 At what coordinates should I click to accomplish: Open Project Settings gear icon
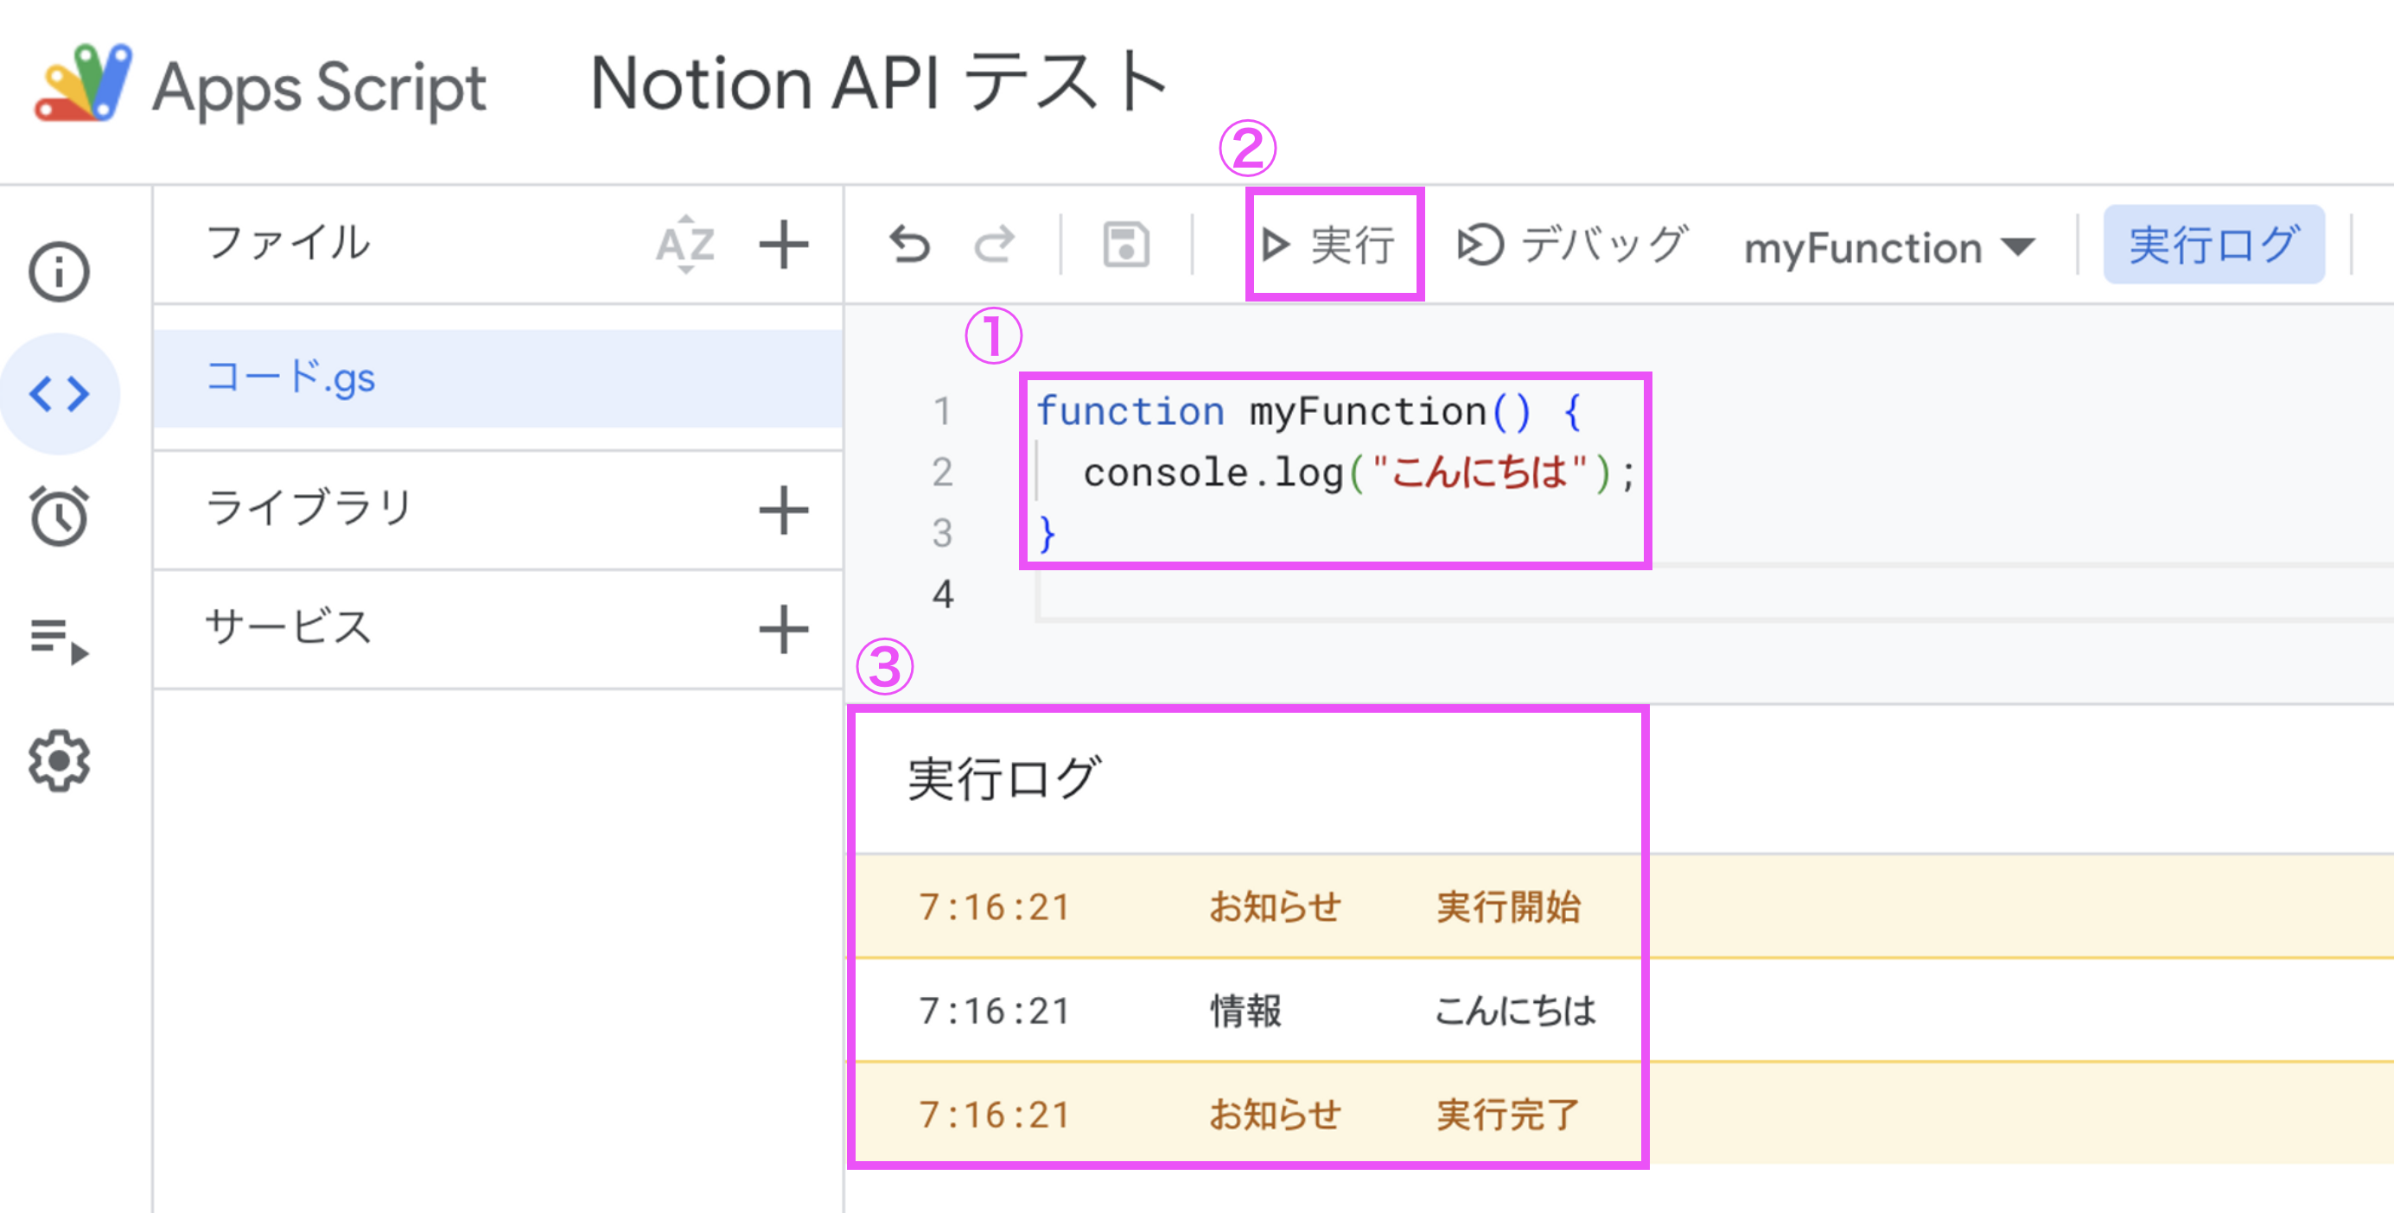tap(60, 760)
